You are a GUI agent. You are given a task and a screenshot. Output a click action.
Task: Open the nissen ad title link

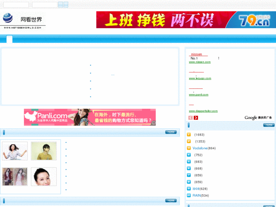(198, 54)
